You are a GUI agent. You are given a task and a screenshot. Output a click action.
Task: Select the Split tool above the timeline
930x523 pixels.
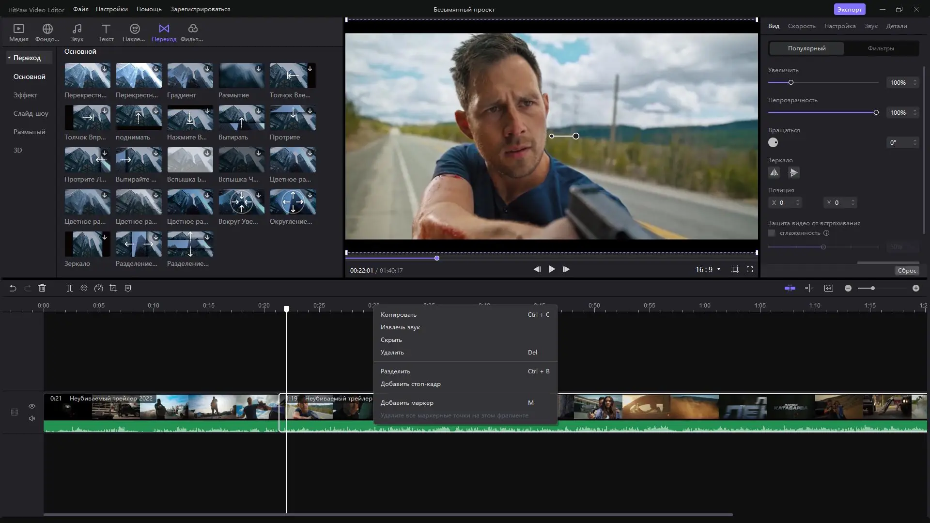tap(69, 288)
